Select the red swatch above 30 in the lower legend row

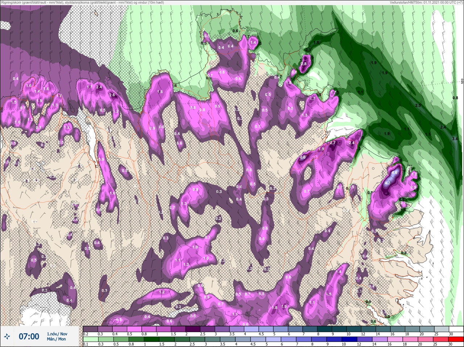pos(456,340)
